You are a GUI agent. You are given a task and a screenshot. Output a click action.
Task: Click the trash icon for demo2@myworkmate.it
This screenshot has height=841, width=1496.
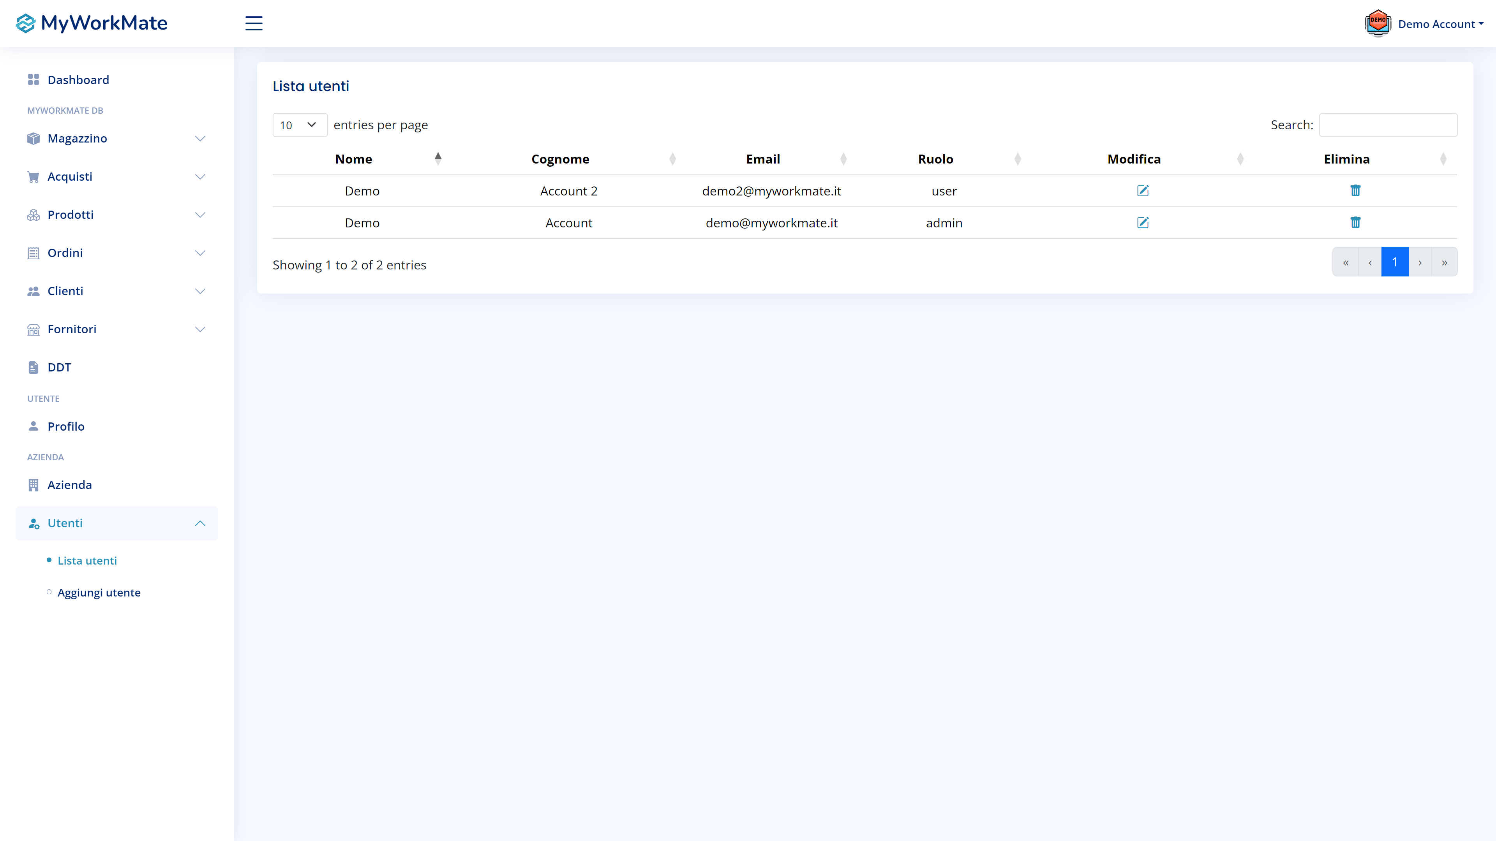1355,190
